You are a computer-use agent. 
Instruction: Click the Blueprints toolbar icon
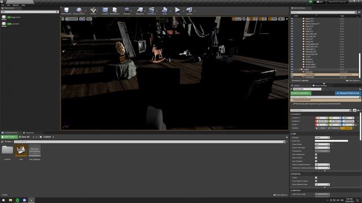pos(140,10)
